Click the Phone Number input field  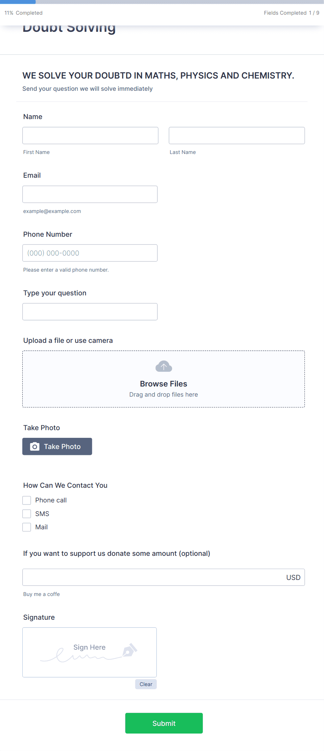[x=90, y=252]
